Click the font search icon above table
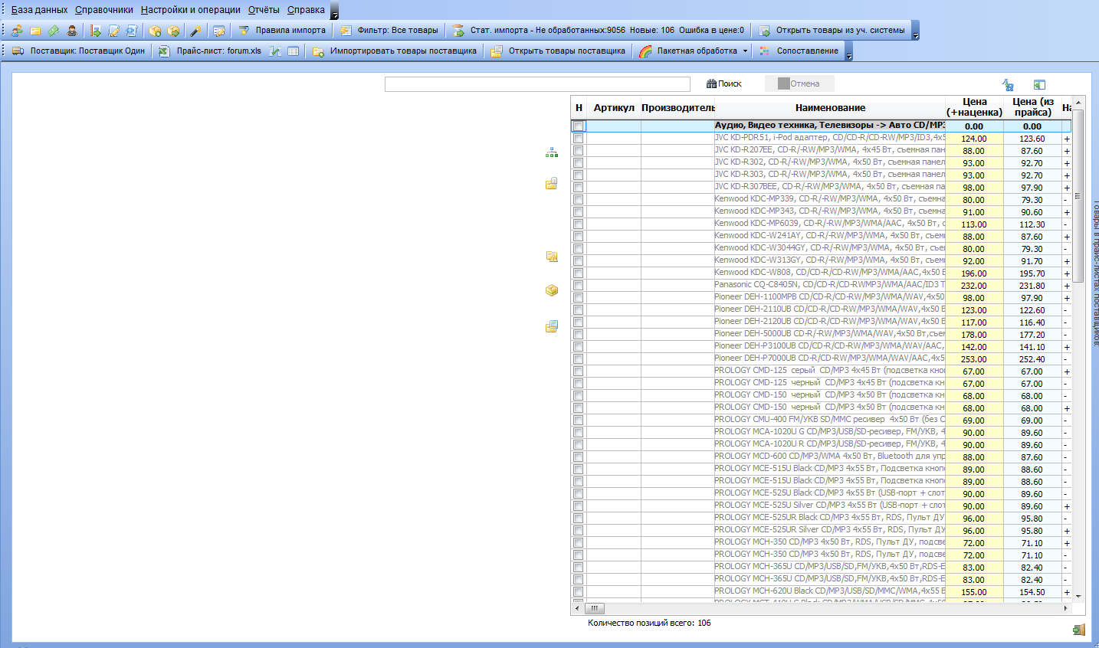This screenshot has height=648, width=1099. coord(1009,84)
